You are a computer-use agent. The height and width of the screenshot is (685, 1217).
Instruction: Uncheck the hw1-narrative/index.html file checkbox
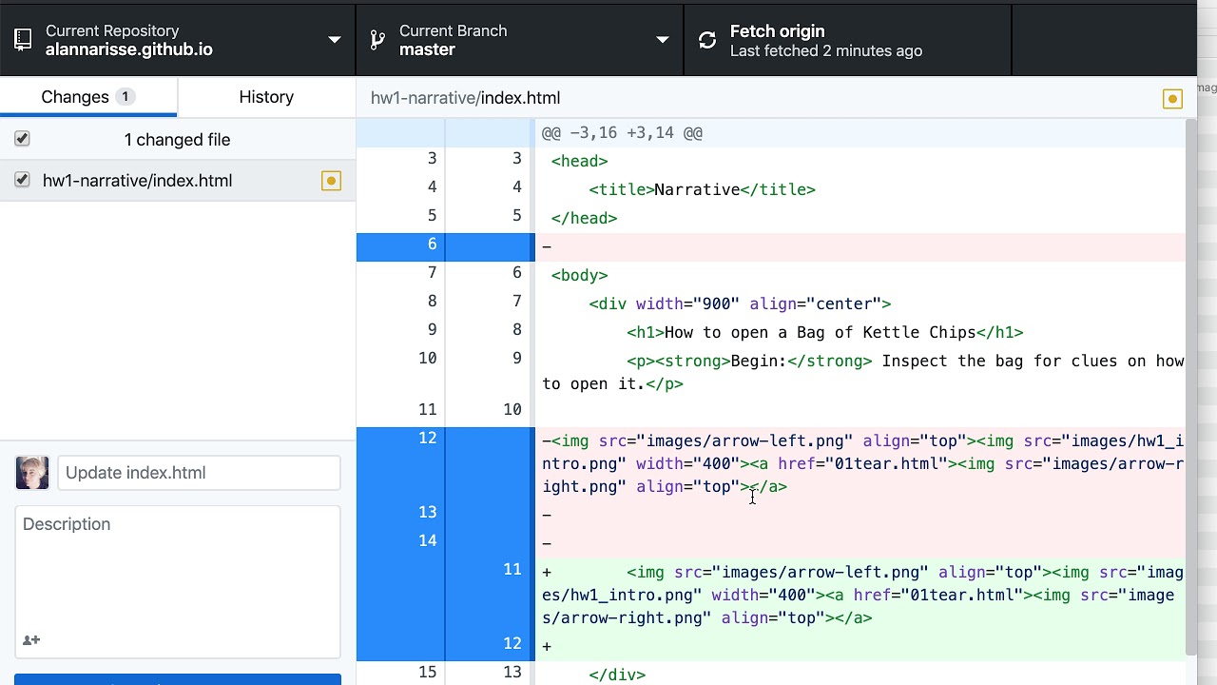coord(22,180)
